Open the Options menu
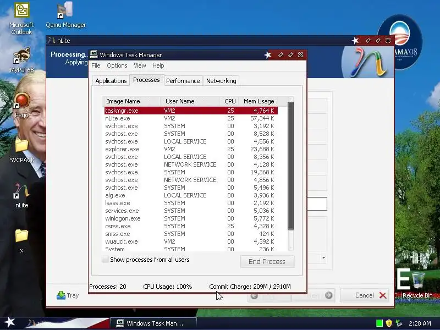440x330 pixels. click(117, 65)
